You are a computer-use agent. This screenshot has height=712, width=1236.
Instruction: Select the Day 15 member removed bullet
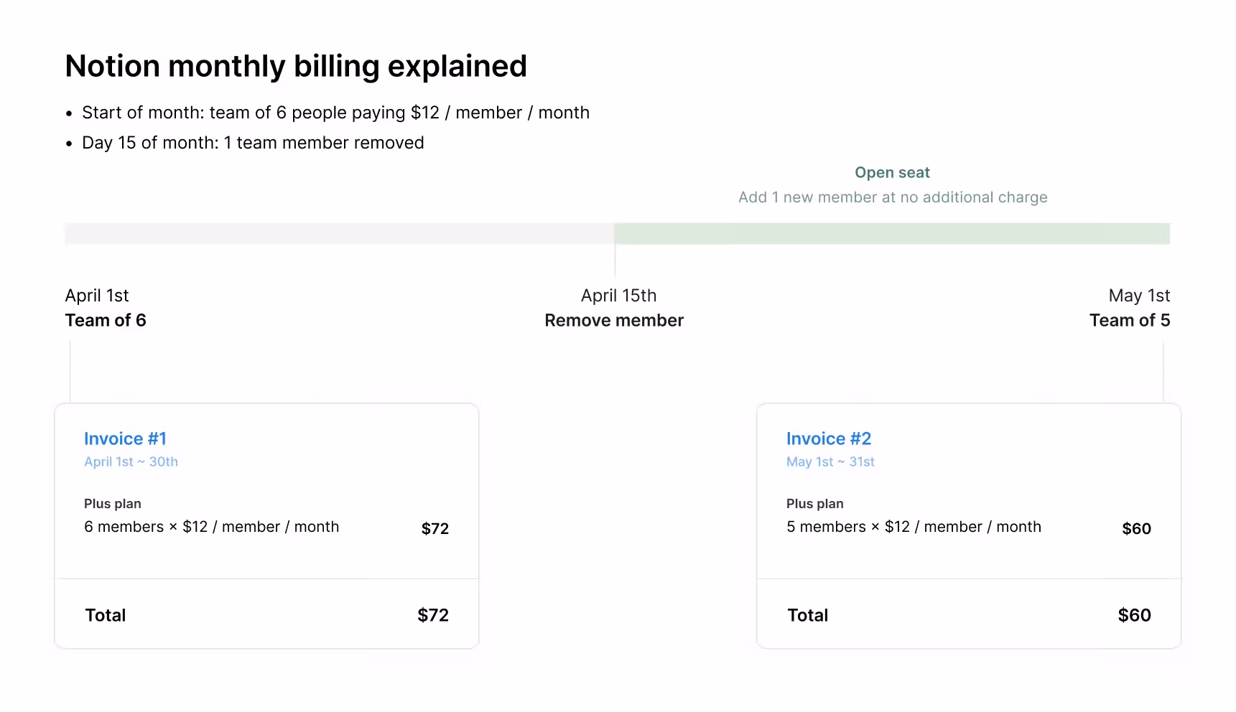click(253, 142)
